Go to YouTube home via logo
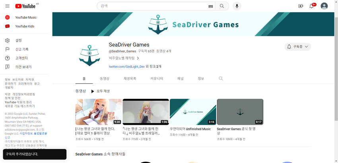The width and height of the screenshot is (338, 163). coord(25,6)
